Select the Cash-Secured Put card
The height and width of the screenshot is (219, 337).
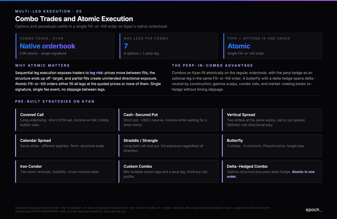pos(168,120)
